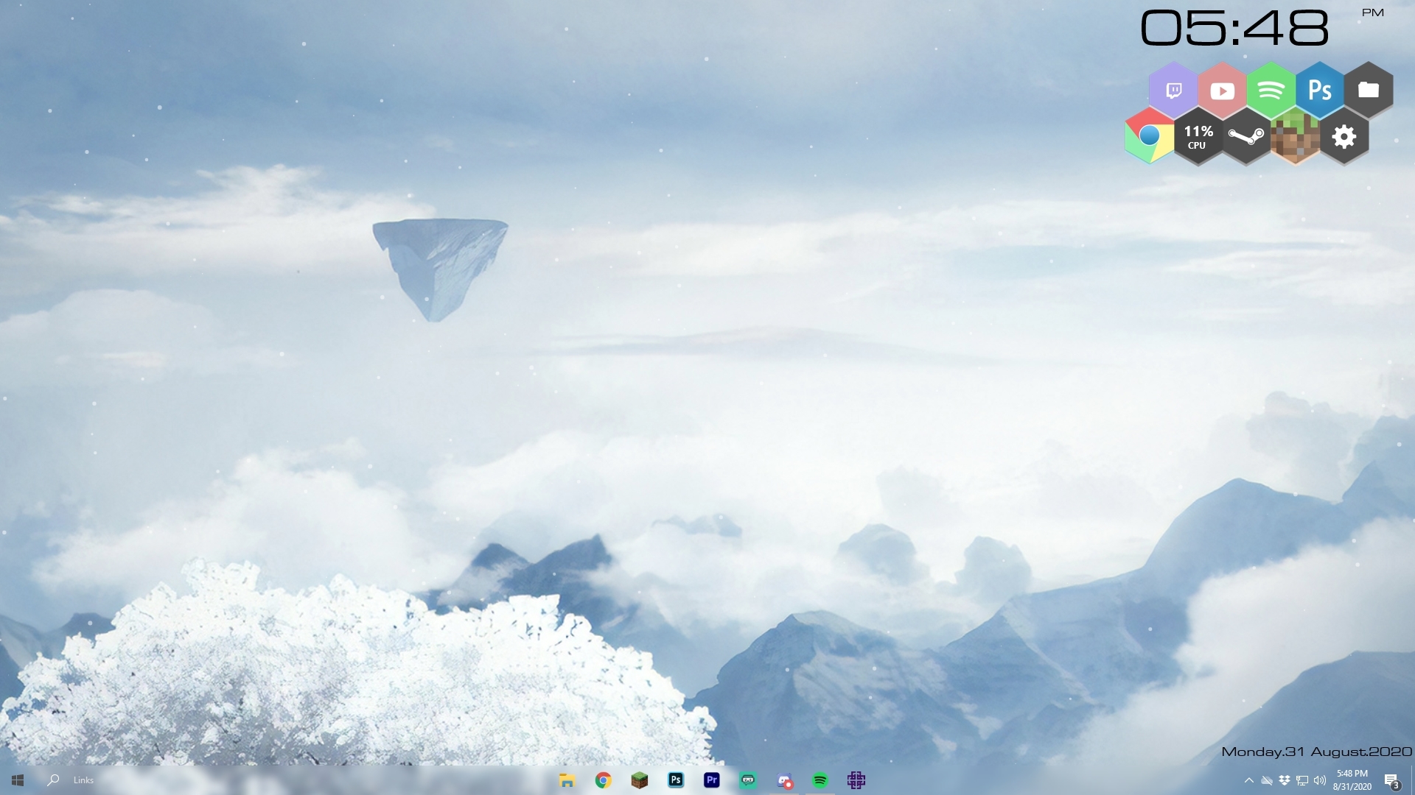The height and width of the screenshot is (795, 1415).
Task: Launch Chrome from the hexagon widget
Action: click(x=1149, y=136)
